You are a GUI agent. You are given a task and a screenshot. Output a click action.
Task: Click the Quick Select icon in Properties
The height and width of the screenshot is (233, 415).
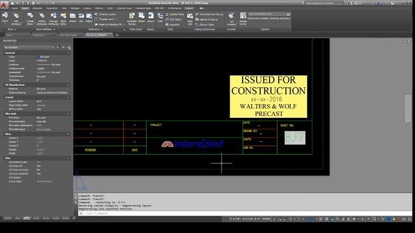point(69,47)
